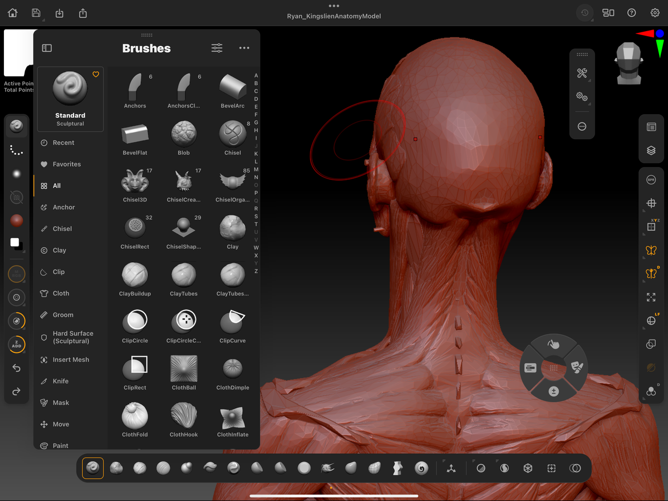
Task: Undo the last sculpting stroke
Action: point(16,368)
